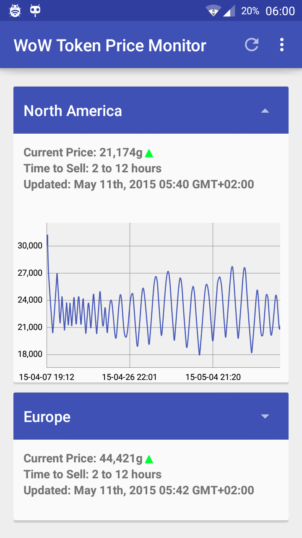
Task: Tap the North America updated timestamp
Action: (x=138, y=185)
